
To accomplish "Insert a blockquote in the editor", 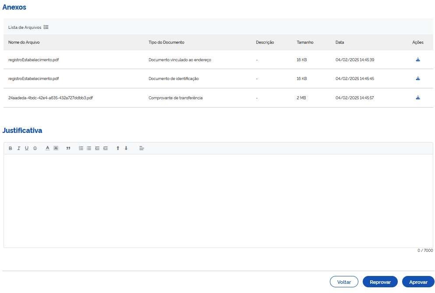I will tap(68, 148).
